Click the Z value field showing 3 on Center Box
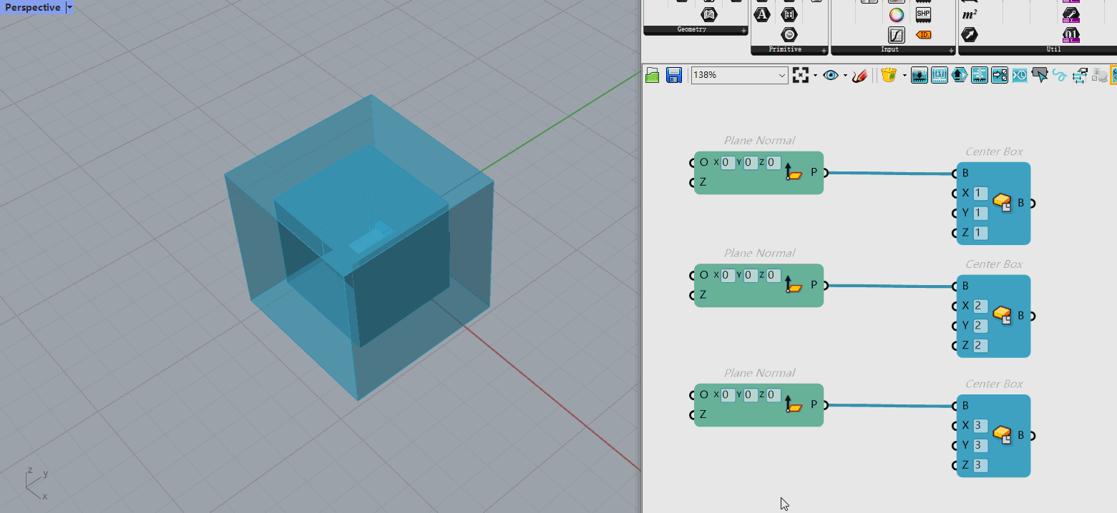Image resolution: width=1117 pixels, height=513 pixels. tap(980, 466)
